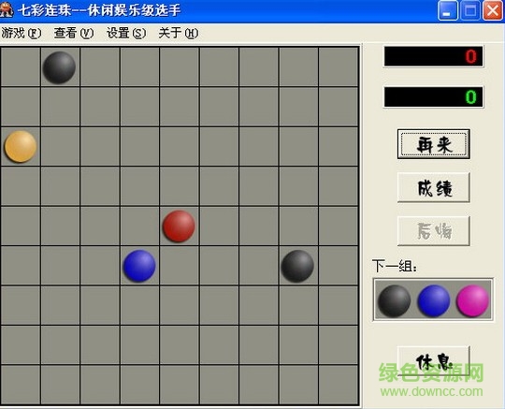Click the app icon in the title bar
Image resolution: width=505 pixels, height=409 pixels.
click(x=7, y=10)
